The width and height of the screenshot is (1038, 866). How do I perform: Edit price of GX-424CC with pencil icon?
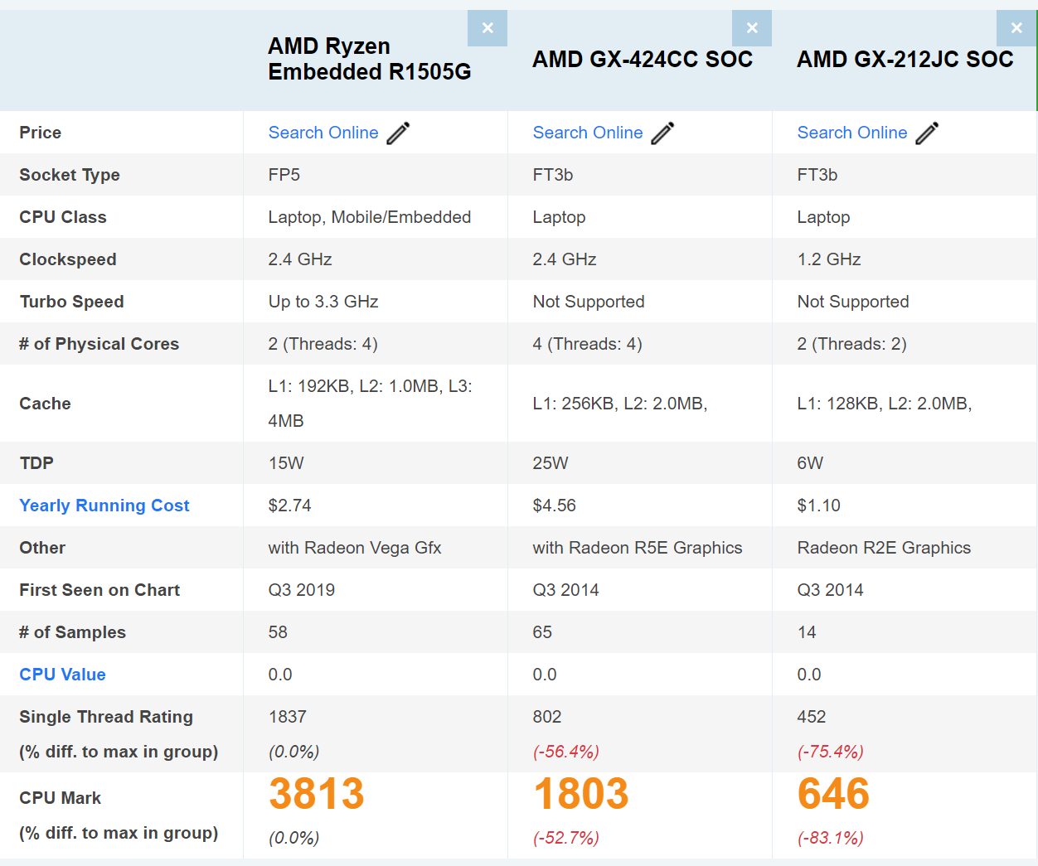pos(663,133)
